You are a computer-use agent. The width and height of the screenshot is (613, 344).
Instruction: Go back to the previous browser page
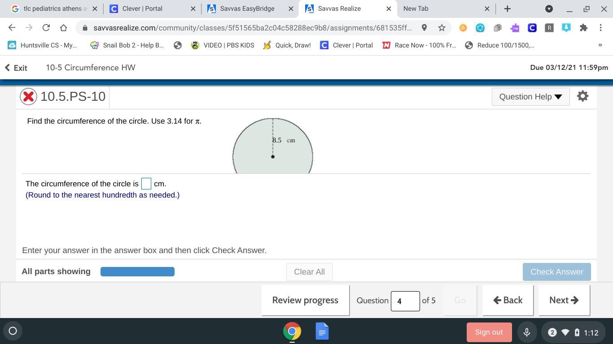[12, 28]
